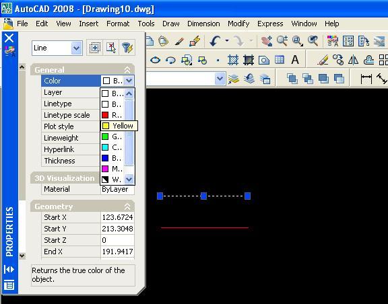Click the Layer Previous icon
This screenshot has height=304, width=388.
(249, 79)
